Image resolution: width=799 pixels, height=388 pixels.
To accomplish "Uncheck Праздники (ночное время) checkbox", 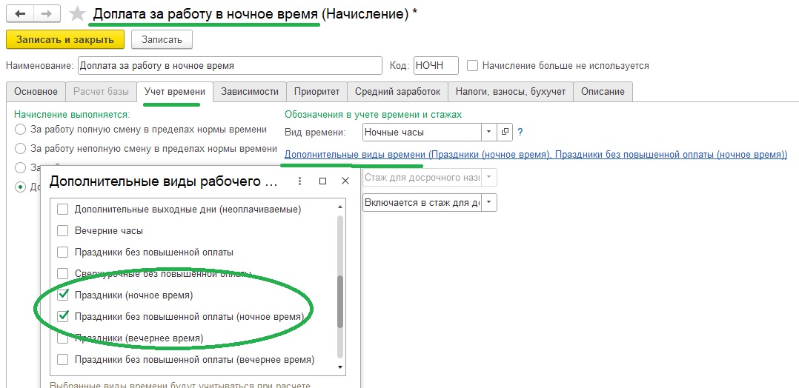I will [63, 295].
